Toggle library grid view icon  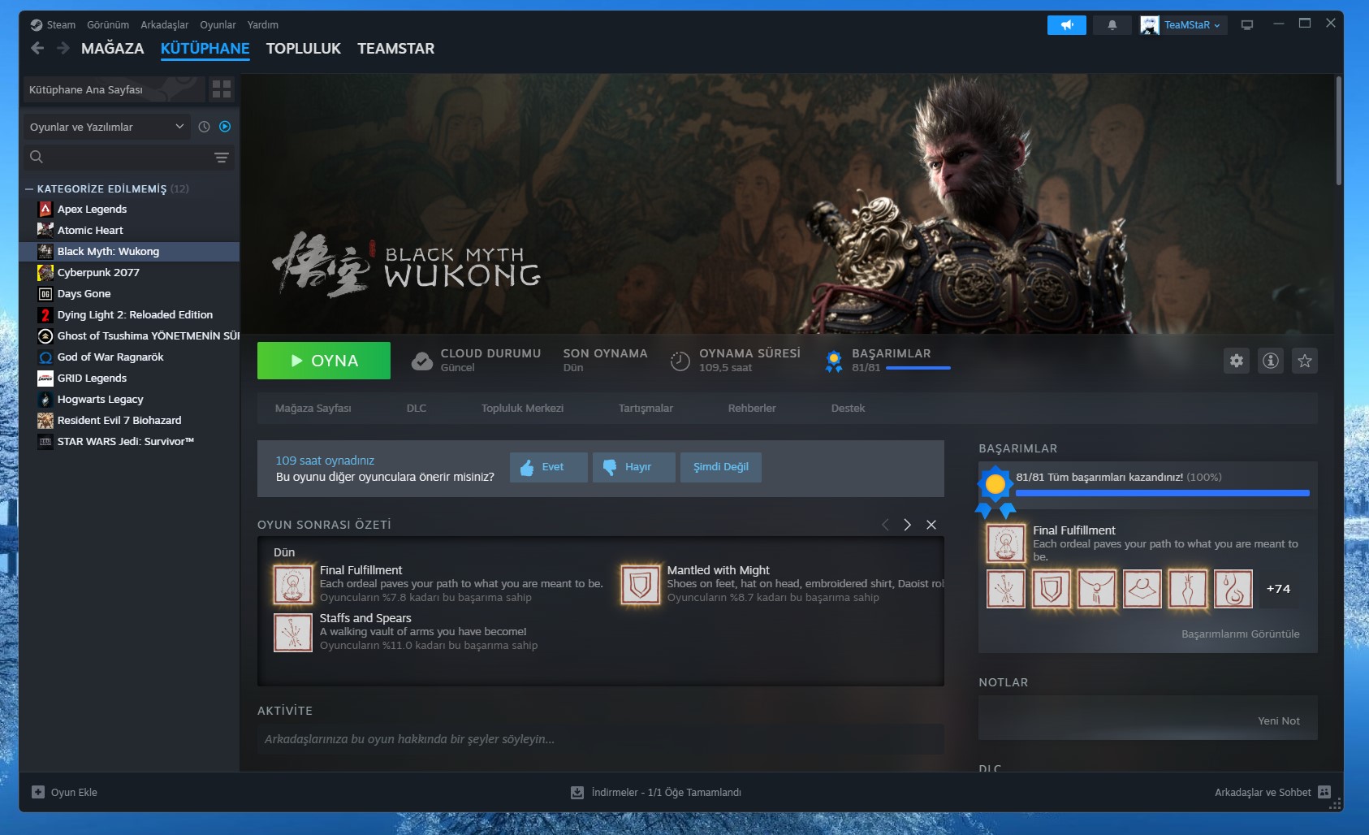point(221,89)
